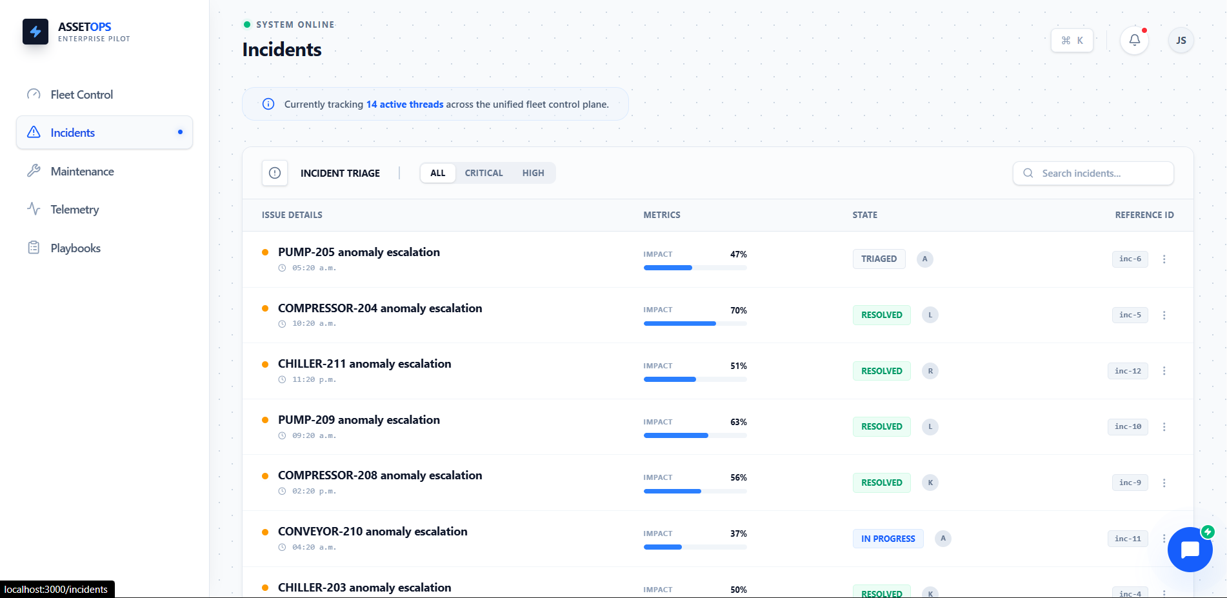Open the chat bubble widget
Viewport: 1227px width, 598px height.
1190,550
